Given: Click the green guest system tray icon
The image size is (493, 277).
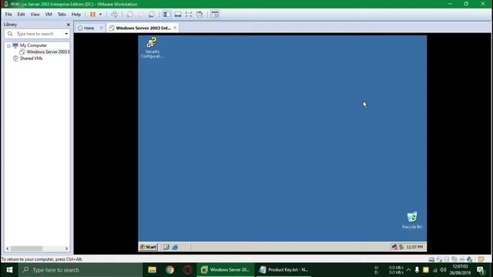Looking at the screenshot, I should click(x=401, y=247).
